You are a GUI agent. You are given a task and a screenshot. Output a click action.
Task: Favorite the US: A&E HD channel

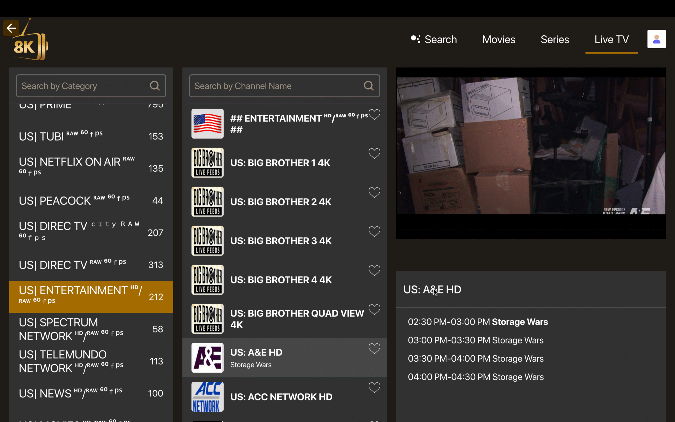point(374,349)
